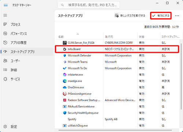Click the アプリの履歴 clock icon

tap(5, 43)
